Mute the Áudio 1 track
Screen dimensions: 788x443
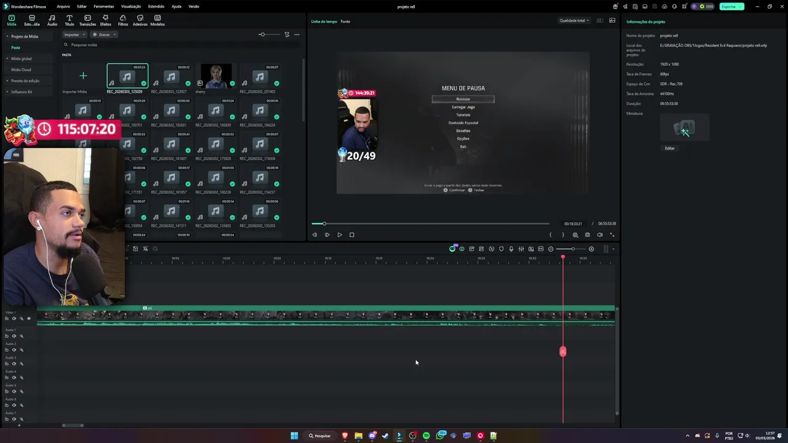[x=14, y=336]
